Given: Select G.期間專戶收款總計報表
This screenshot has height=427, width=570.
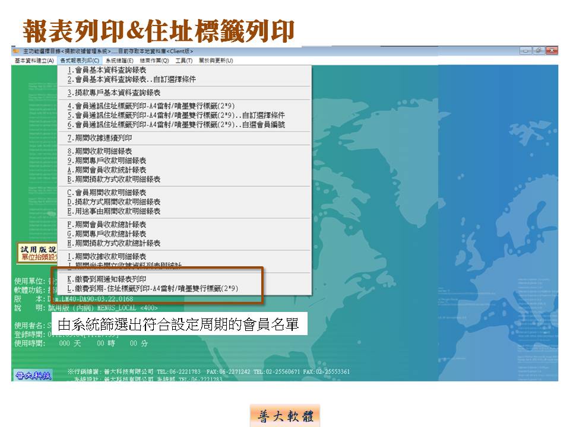Looking at the screenshot, I should (184, 234).
